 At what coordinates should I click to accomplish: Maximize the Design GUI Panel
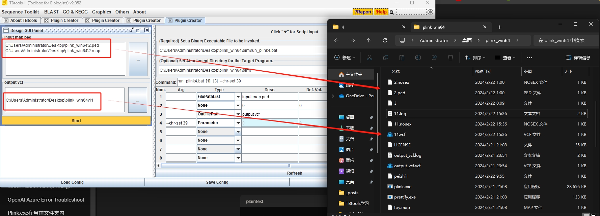point(138,30)
